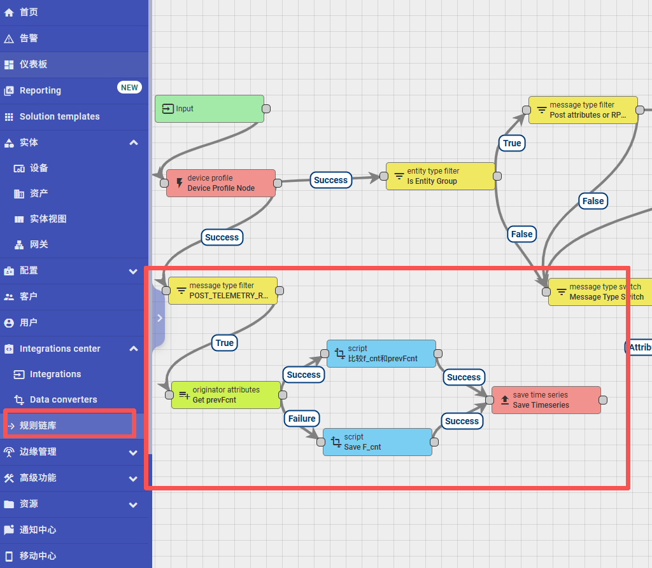Click the warning triangle icon for 告警
652x568 pixels.
coord(9,39)
